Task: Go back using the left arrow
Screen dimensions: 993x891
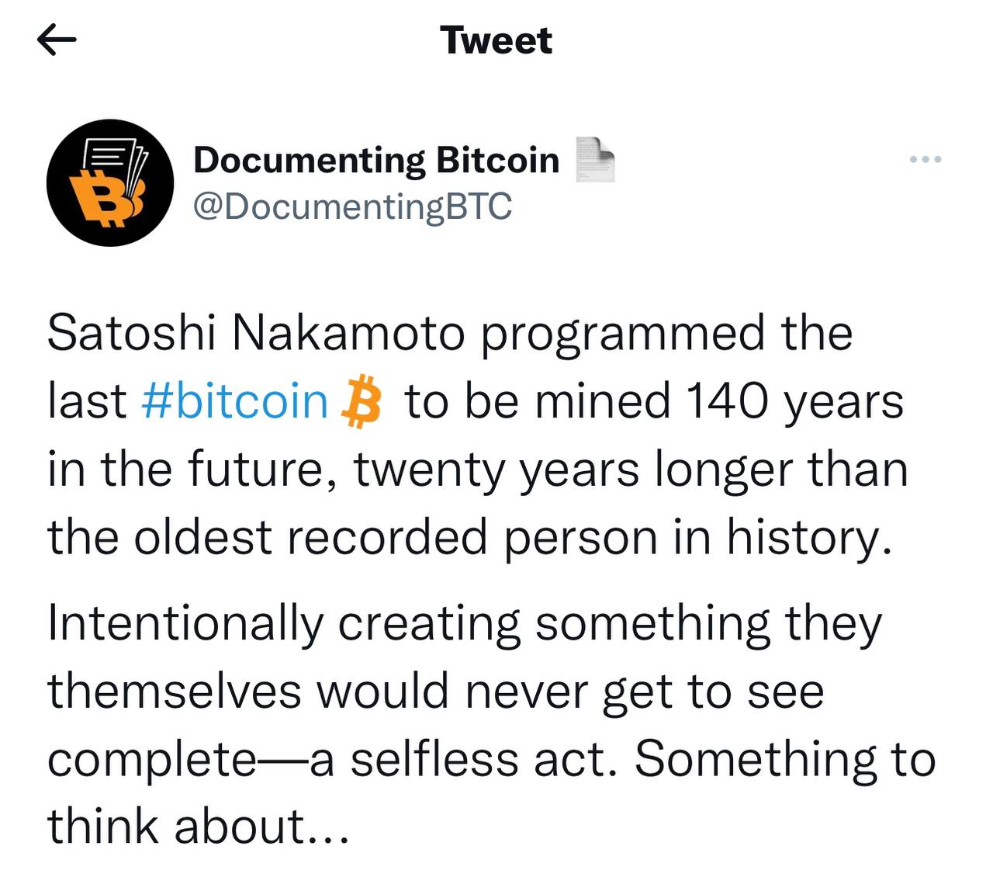Action: click(x=57, y=40)
